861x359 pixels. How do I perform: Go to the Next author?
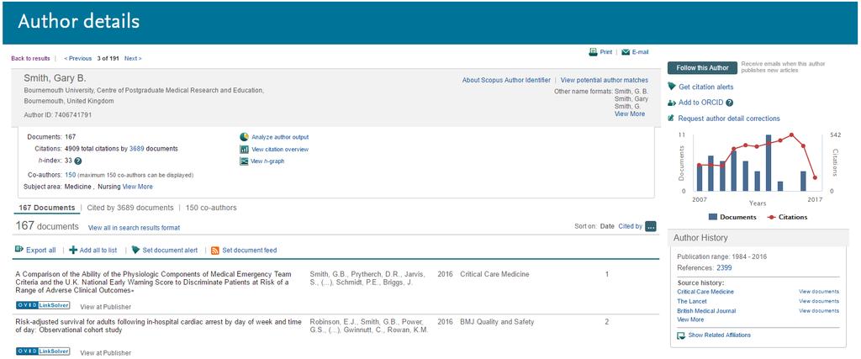[x=133, y=58]
